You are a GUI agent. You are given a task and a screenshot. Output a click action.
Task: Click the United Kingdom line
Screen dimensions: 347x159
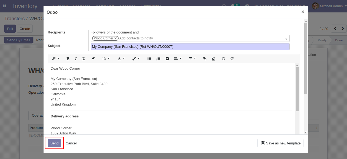(63, 104)
